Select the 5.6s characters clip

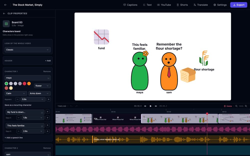[x=180, y=119]
